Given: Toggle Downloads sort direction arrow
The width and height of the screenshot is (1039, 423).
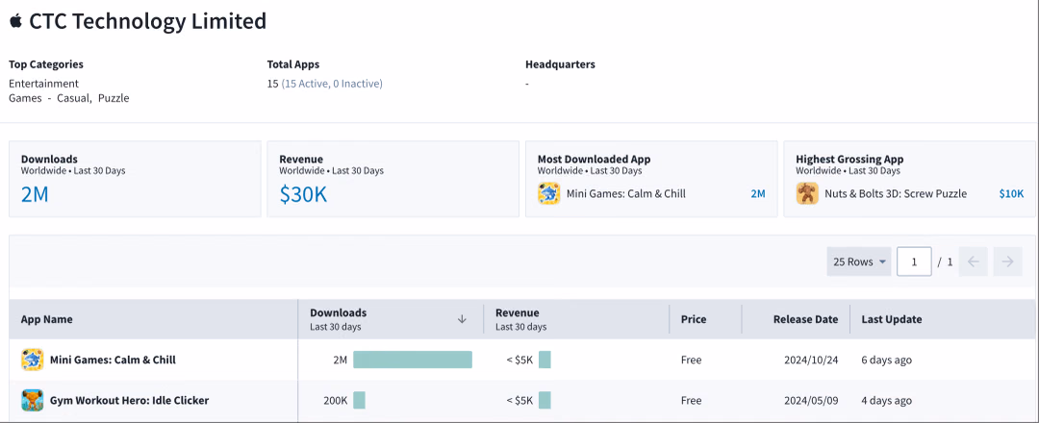Looking at the screenshot, I should [x=462, y=319].
